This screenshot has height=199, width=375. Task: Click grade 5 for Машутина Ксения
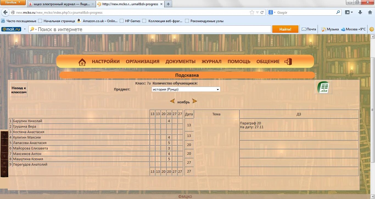[x=169, y=159]
